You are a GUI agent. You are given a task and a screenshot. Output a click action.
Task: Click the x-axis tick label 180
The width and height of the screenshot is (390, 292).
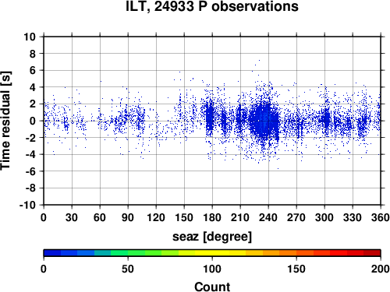point(212,217)
